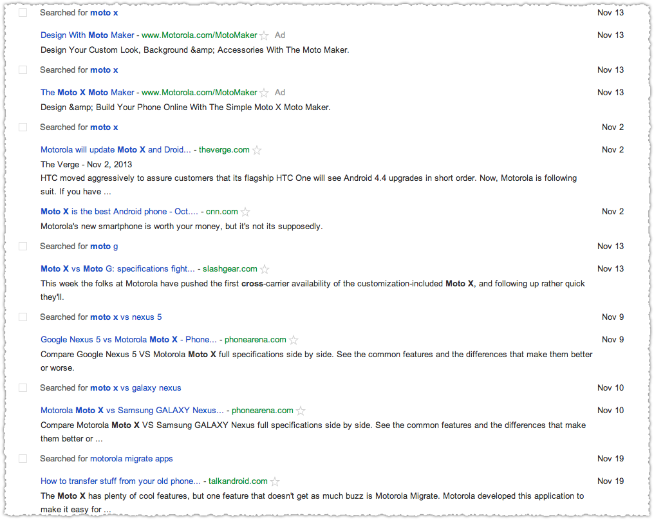Click talkandroid.com domain text
Image resolution: width=654 pixels, height=520 pixels.
click(238, 481)
